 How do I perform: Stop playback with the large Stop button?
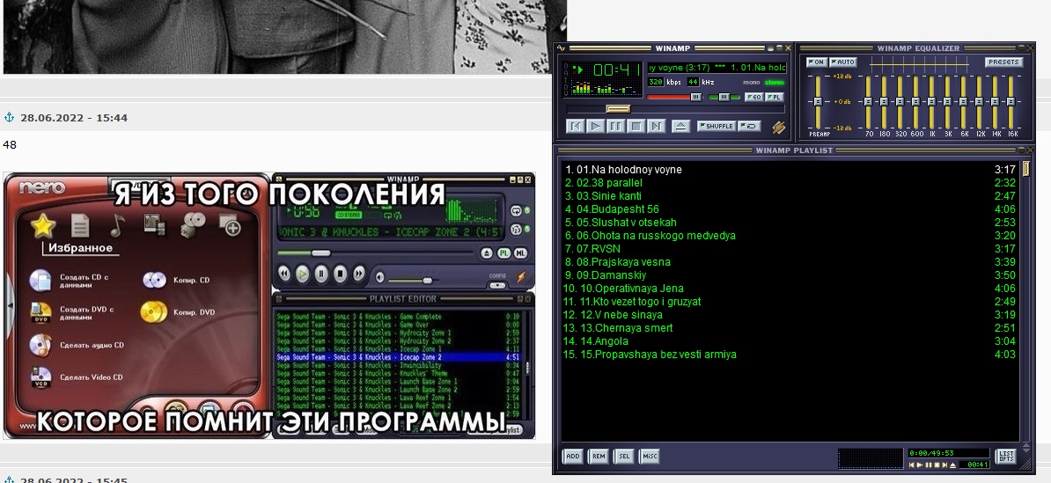click(636, 126)
